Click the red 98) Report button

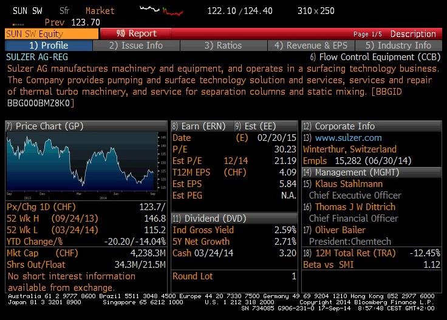click(136, 33)
